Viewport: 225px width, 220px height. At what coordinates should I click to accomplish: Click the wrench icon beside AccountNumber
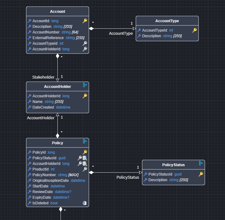(29, 32)
